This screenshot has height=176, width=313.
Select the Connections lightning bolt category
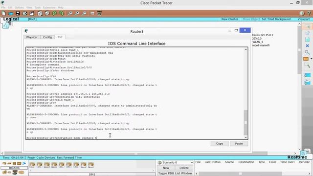click(24, 163)
